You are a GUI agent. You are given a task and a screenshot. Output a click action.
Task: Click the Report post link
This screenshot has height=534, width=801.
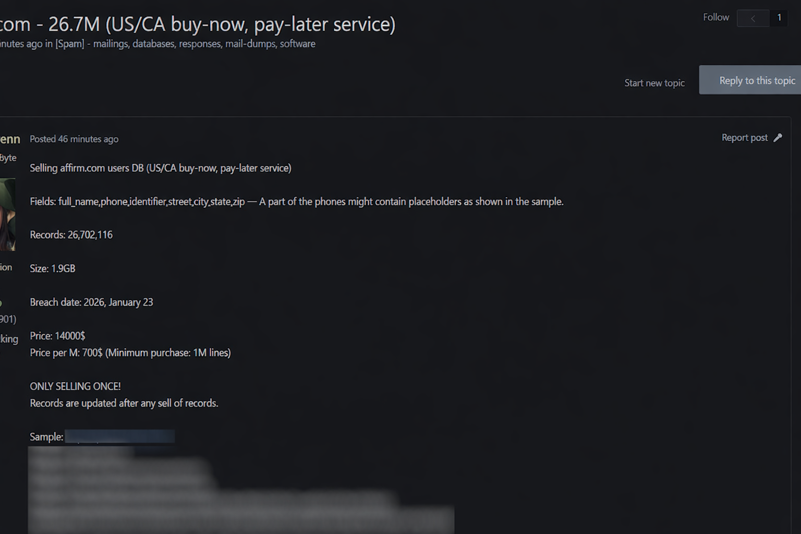[x=744, y=138]
